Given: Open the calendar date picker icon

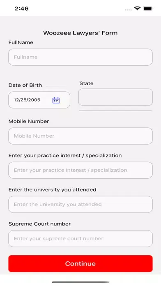Looking at the screenshot, I should 56,100.
